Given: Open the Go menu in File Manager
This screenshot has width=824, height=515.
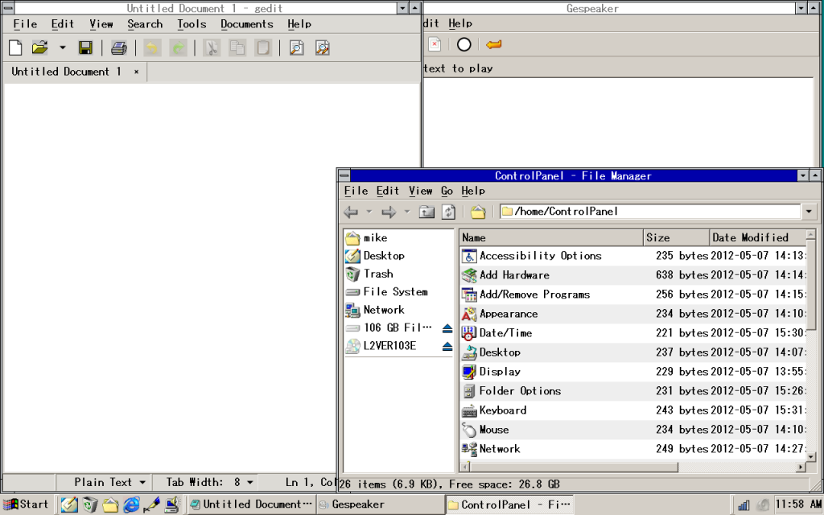Looking at the screenshot, I should coord(447,191).
